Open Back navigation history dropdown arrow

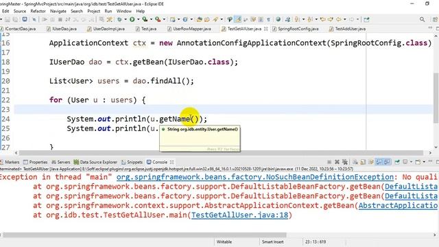(x=344, y=19)
